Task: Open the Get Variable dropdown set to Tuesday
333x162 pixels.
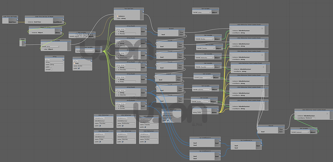Action: 208,48
